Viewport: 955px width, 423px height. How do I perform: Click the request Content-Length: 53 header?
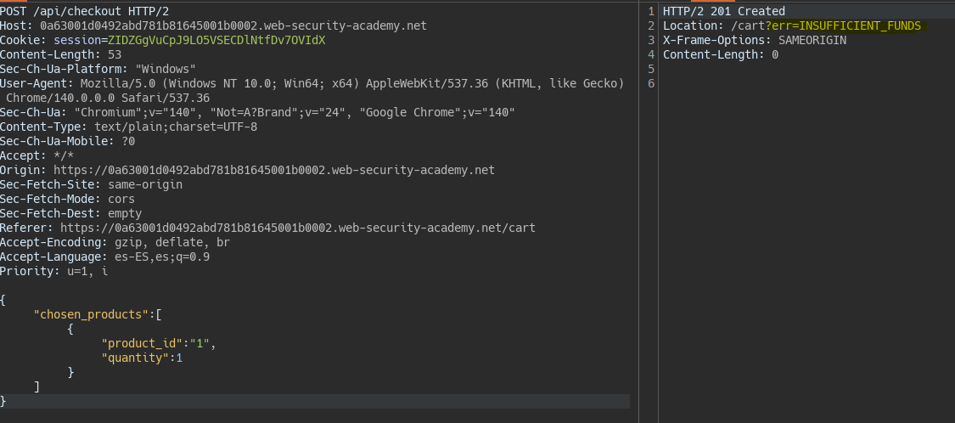(x=60, y=54)
